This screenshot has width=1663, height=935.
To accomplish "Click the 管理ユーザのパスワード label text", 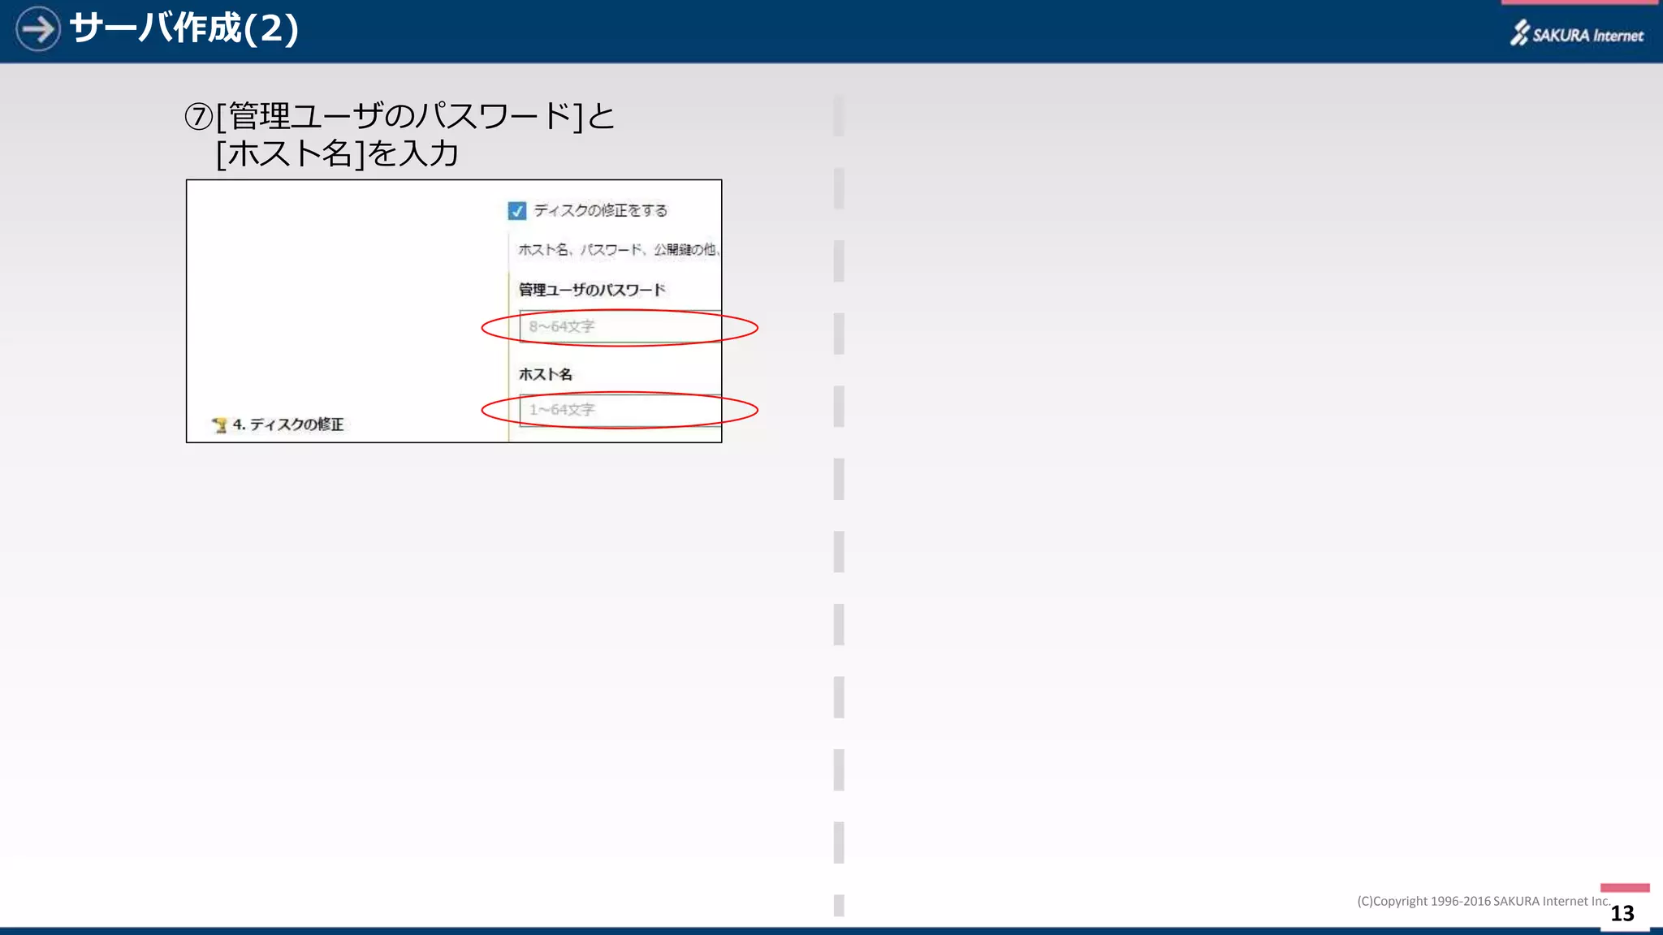I will point(592,290).
